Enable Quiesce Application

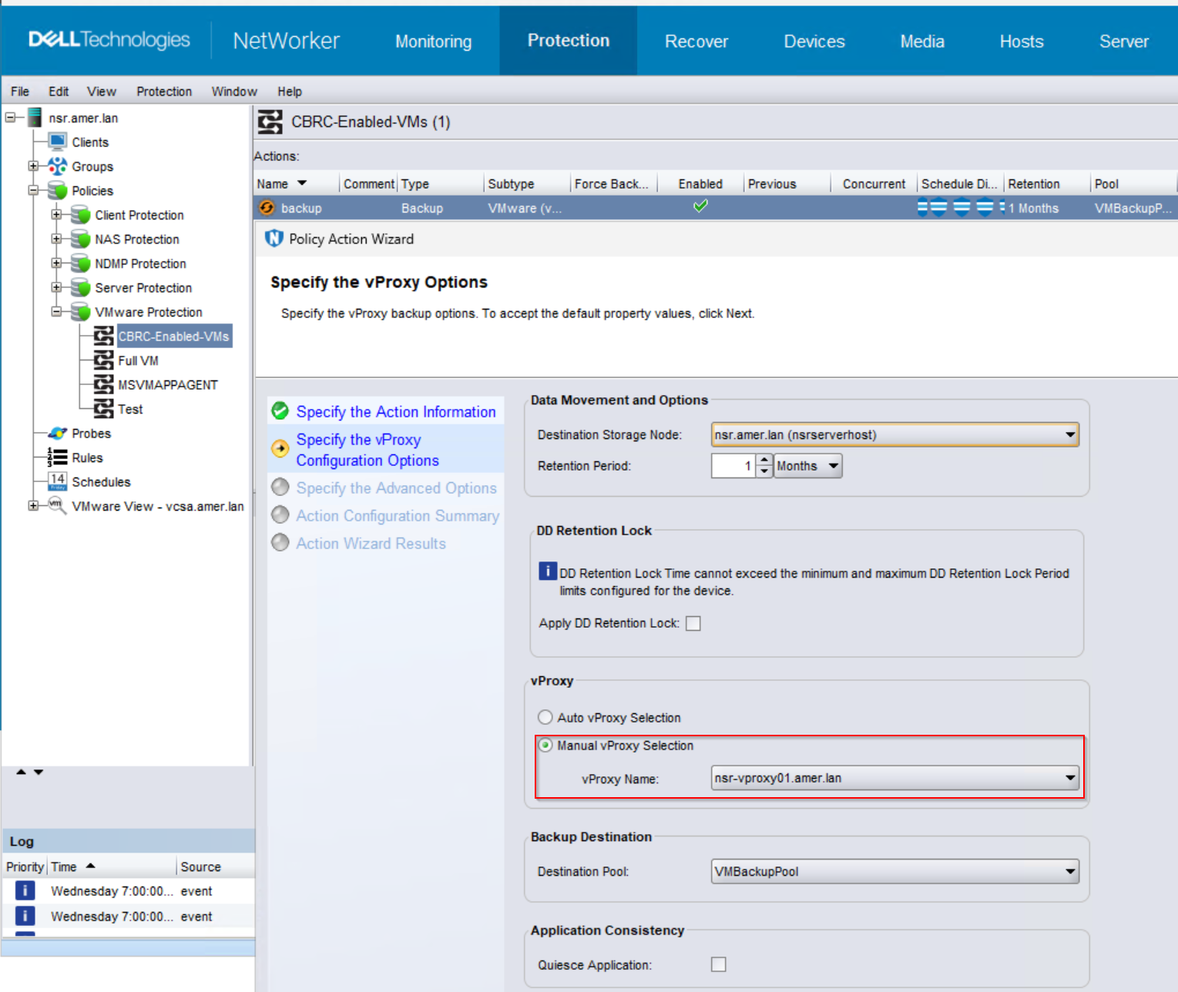tap(718, 964)
